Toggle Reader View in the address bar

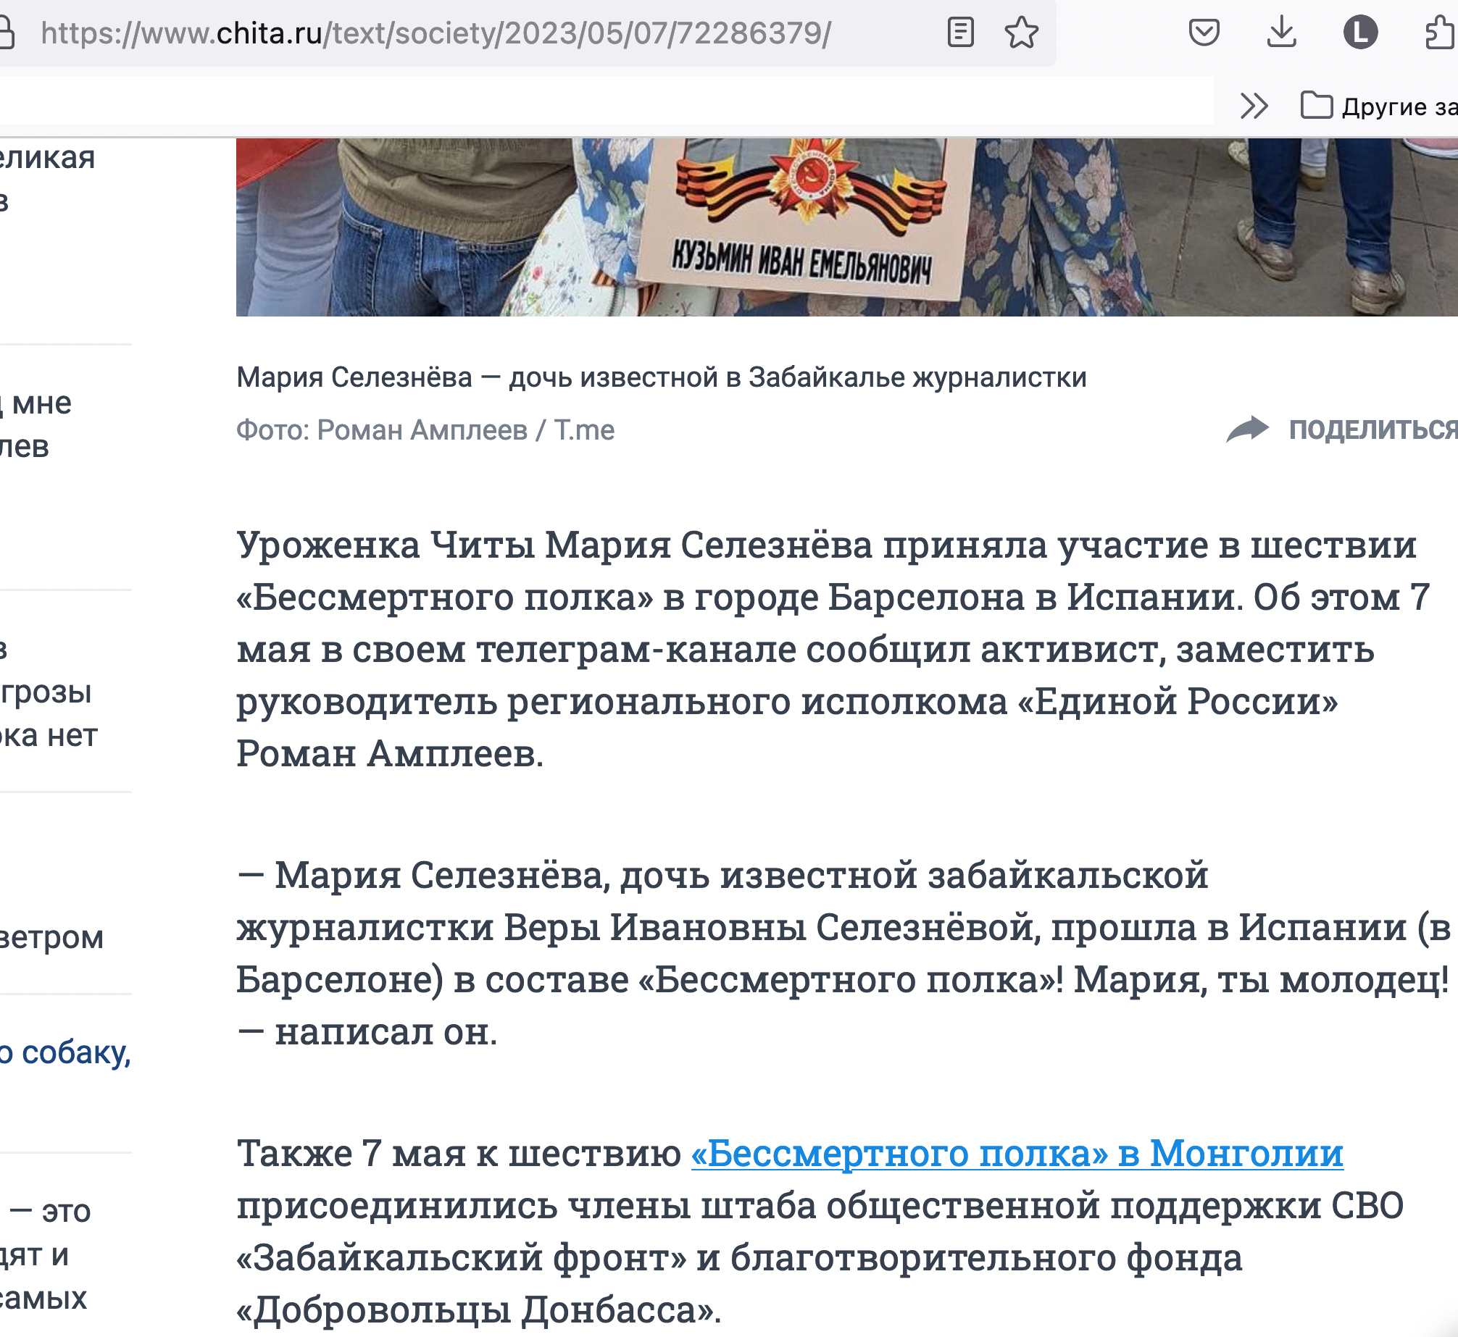[x=960, y=33]
